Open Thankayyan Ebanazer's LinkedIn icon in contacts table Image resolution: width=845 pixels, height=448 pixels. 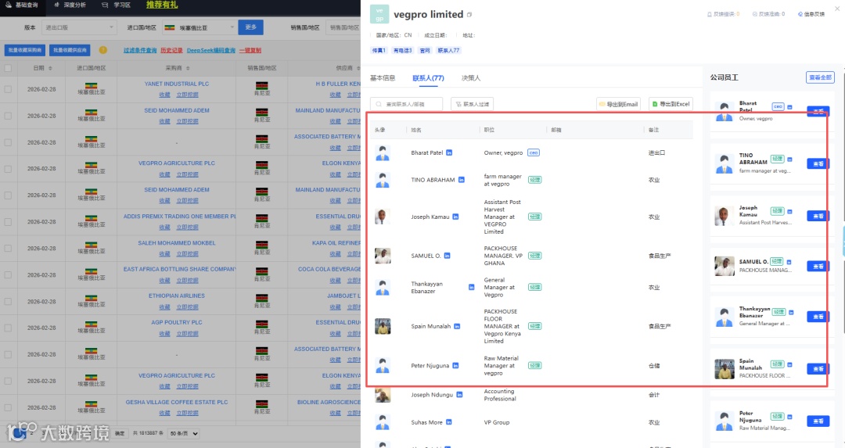[x=472, y=288]
